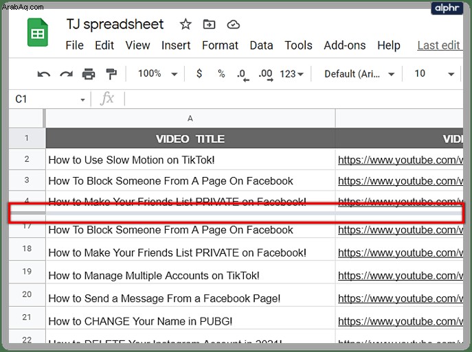Screen dimensions: 472x352
Task: Open the YouTube link in row 2
Action: [401, 160]
